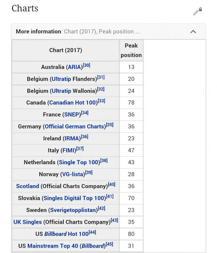Follow the VG-lista link
The height and width of the screenshot is (253, 217).
point(73,174)
